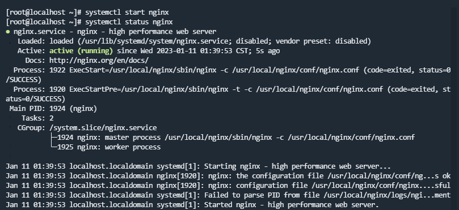This screenshot has height=210, width=459.
Task: Click the Process 1920 ExecStartPre line
Action: 228,94
